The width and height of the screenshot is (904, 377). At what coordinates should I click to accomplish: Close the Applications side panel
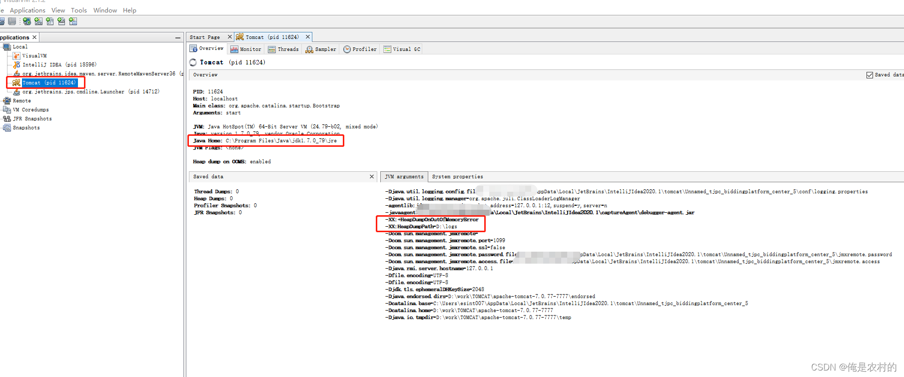(34, 37)
